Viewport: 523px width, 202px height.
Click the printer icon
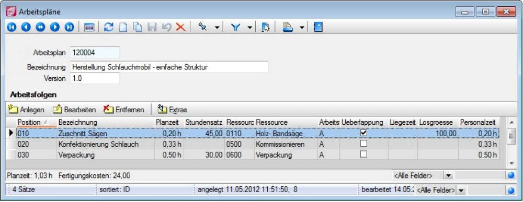(x=288, y=27)
